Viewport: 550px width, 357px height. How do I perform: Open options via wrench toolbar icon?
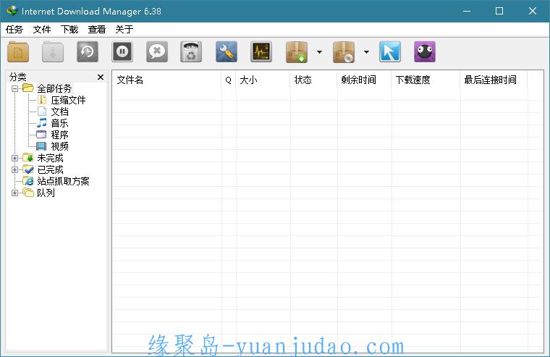pyautogui.click(x=227, y=52)
